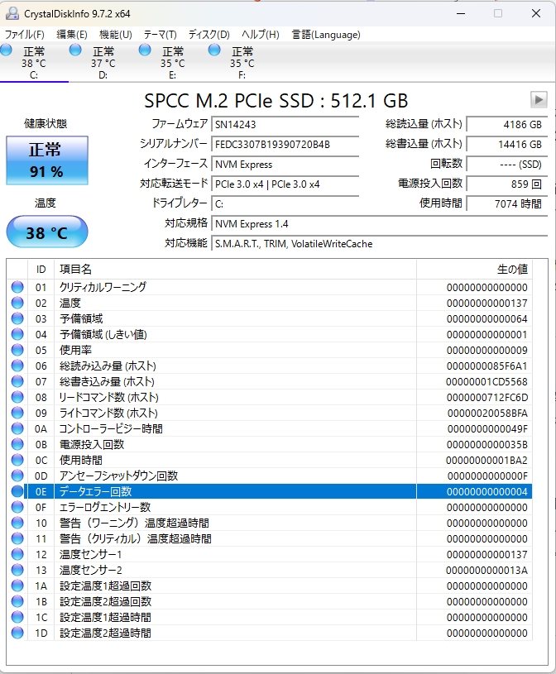
Task: Click the next disk arrow button
Action: pyautogui.click(x=539, y=99)
